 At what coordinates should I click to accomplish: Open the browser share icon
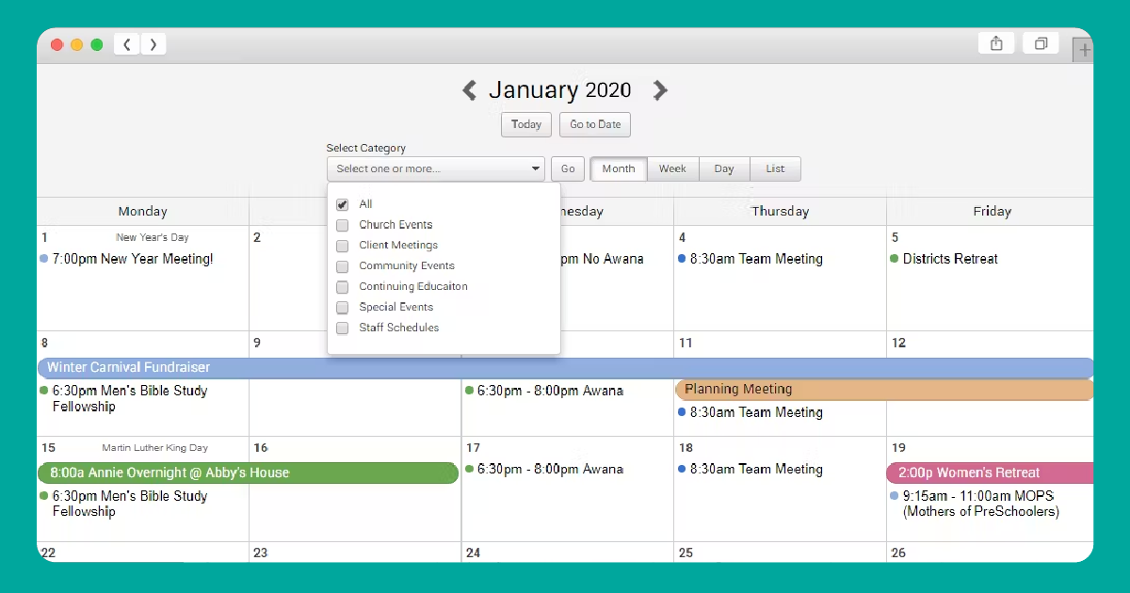996,43
